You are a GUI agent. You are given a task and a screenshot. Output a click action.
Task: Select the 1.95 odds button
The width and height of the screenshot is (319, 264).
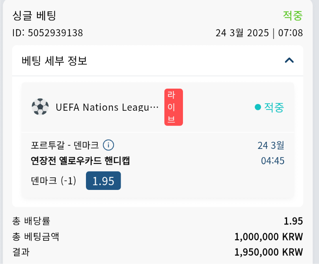103,181
